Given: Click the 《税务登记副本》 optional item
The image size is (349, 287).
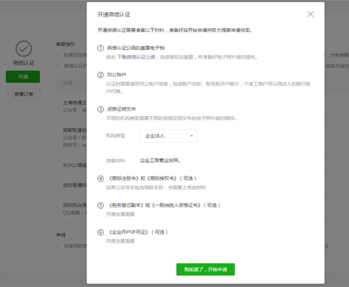Looking at the screenshot, I should click(164, 205).
